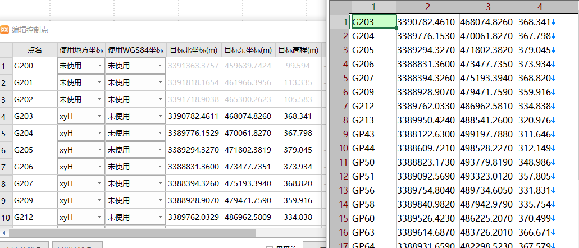
Task: Click the G203 cell in the spreadsheet
Action: pyautogui.click(x=373, y=22)
